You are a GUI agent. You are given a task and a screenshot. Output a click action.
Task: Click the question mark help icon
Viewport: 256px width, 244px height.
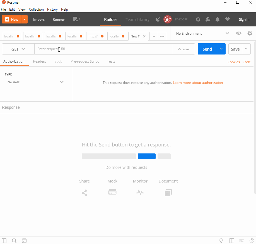click(x=252, y=241)
